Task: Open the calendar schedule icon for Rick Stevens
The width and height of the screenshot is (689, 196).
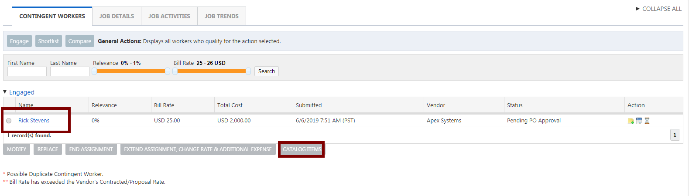Action: click(x=639, y=121)
